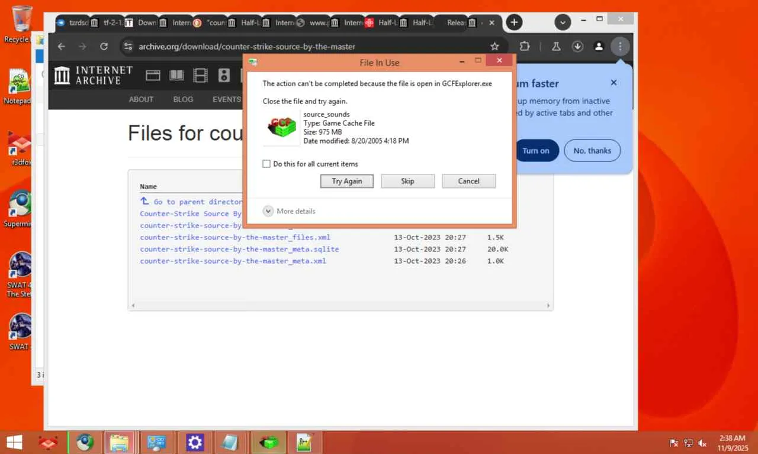Screen dimensions: 758x454
Task: Go back to the previous browser page
Action: click(x=62, y=46)
